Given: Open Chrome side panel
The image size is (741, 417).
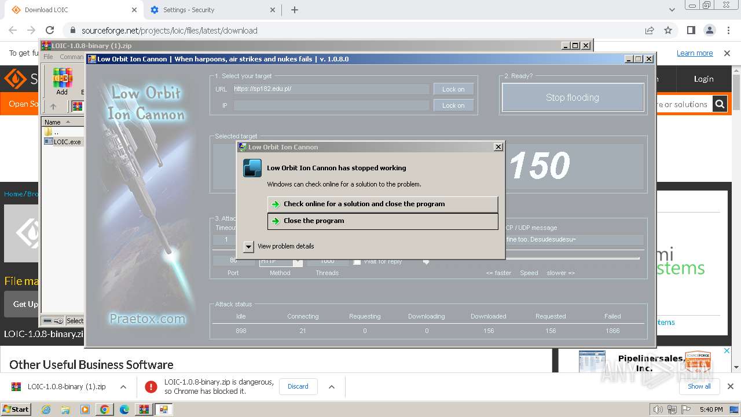Looking at the screenshot, I should 691,30.
